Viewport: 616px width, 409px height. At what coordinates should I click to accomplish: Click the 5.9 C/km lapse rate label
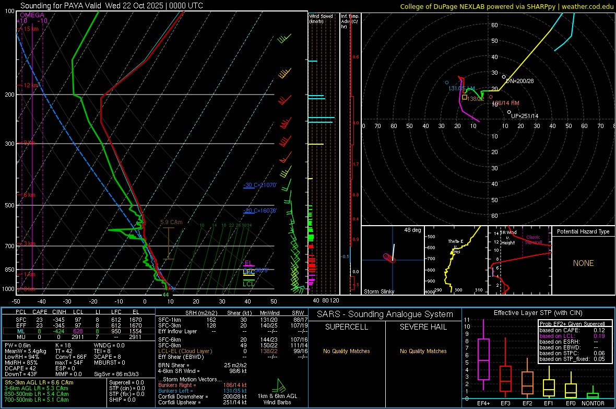171,222
